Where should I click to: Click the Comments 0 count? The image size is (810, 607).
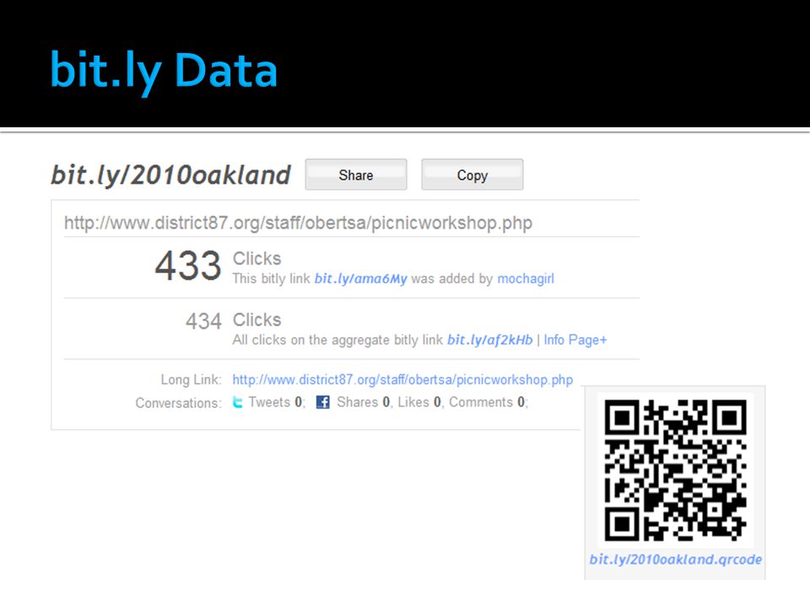[x=489, y=402]
